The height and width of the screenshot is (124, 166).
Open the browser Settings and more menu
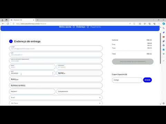click(x=159, y=24)
